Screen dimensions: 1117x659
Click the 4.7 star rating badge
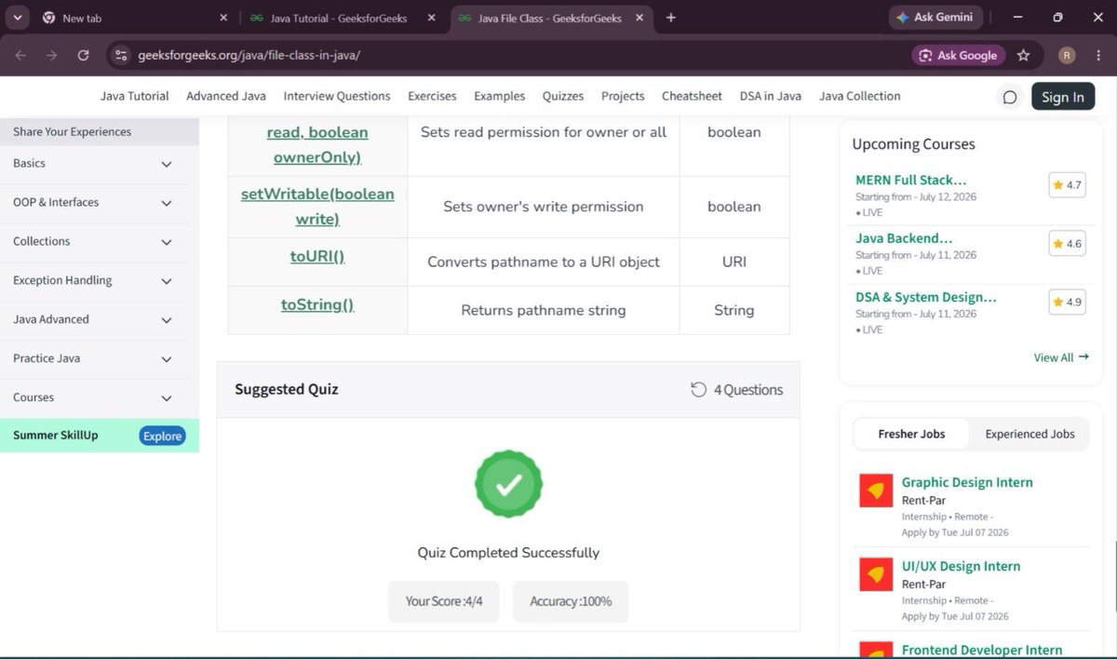pyautogui.click(x=1067, y=185)
